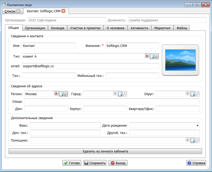Focus the Фамилия input field

132,46
